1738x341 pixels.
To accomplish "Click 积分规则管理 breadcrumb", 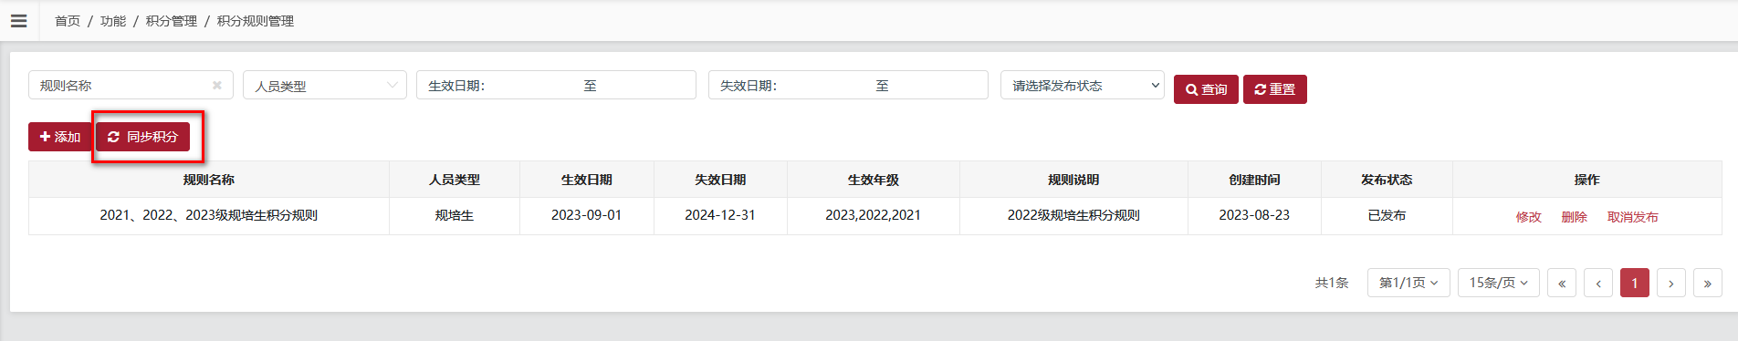I will pyautogui.click(x=256, y=21).
